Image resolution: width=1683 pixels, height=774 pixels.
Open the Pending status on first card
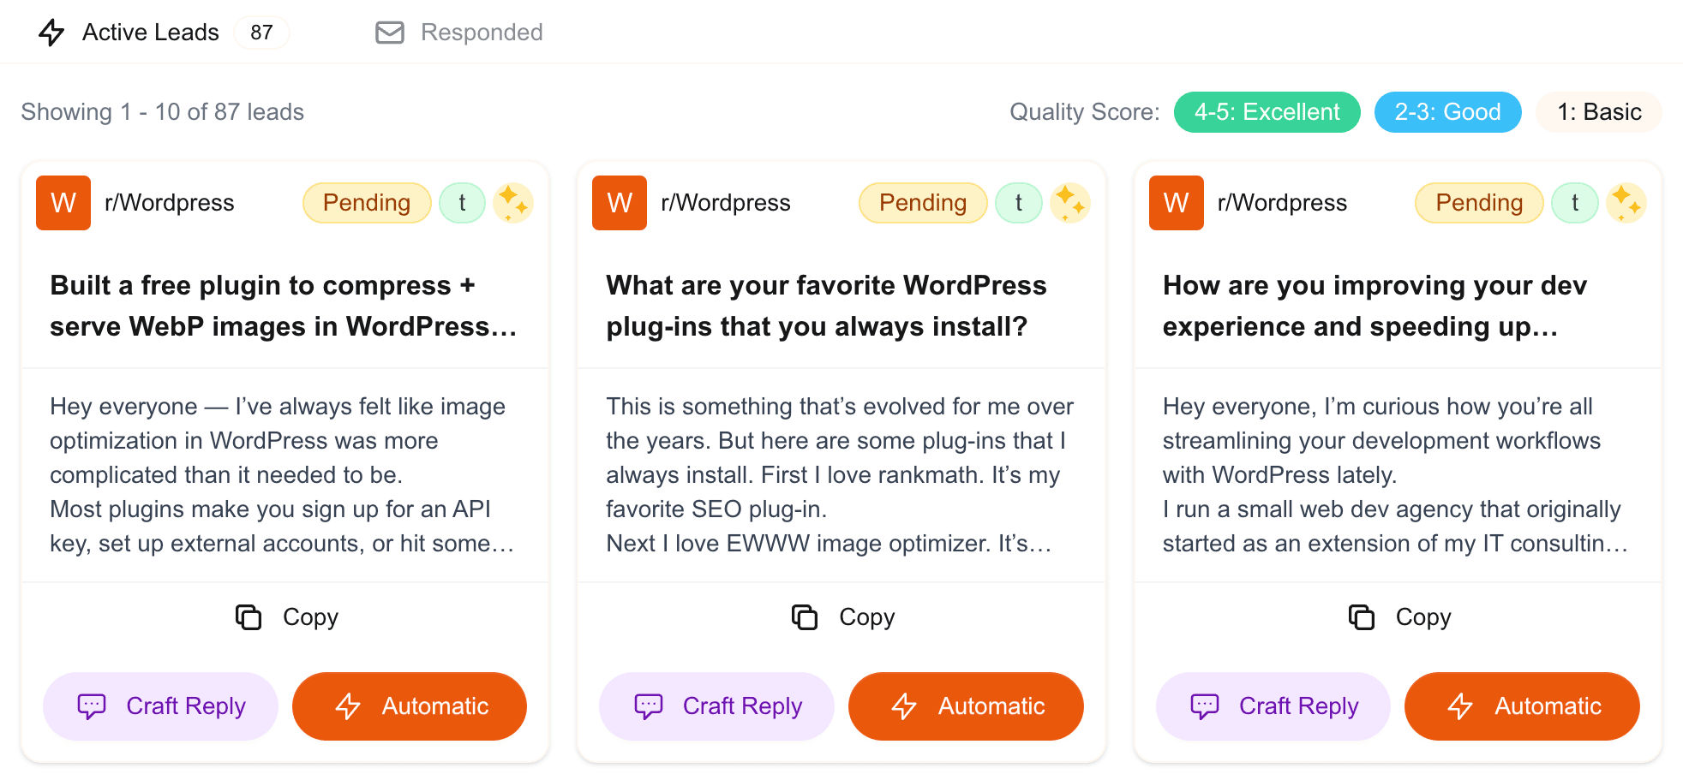tap(367, 203)
